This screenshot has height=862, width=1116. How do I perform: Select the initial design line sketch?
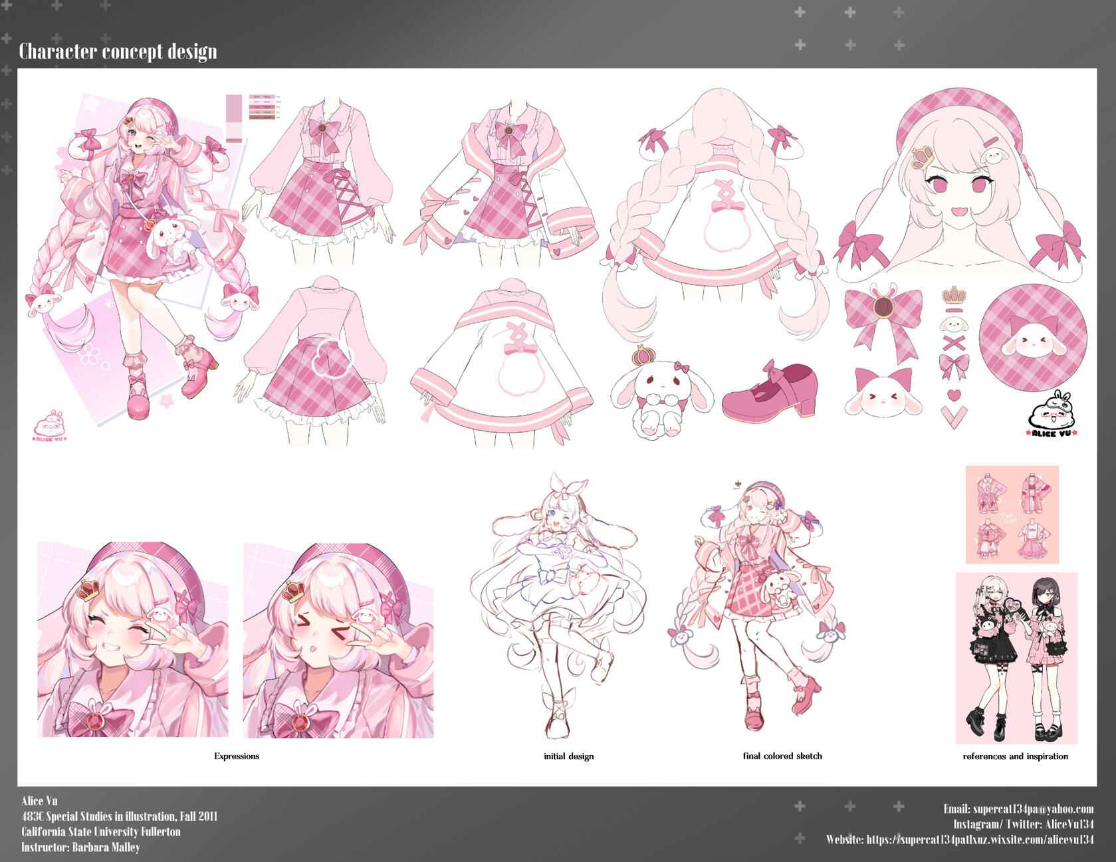pyautogui.click(x=560, y=606)
